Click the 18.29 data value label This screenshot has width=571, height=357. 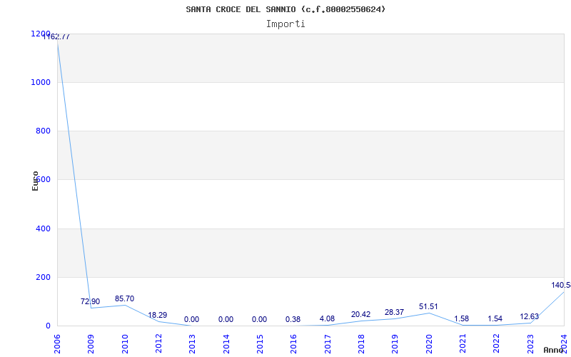[x=157, y=315]
